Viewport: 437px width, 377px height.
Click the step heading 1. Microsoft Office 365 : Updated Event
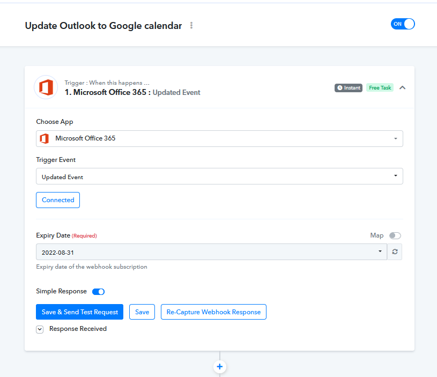(132, 92)
